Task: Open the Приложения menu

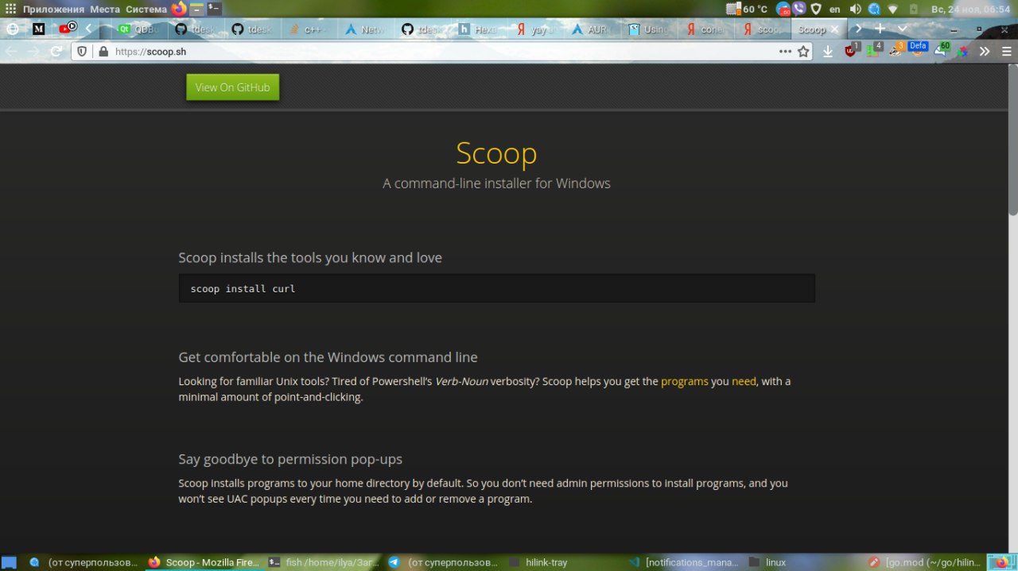Action: point(53,9)
